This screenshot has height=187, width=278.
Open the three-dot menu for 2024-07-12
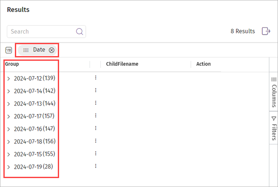[96, 78]
